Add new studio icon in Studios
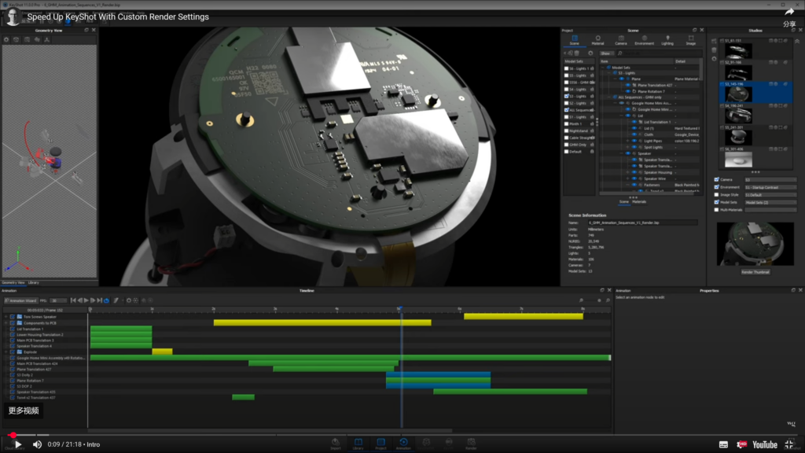 [x=714, y=41]
